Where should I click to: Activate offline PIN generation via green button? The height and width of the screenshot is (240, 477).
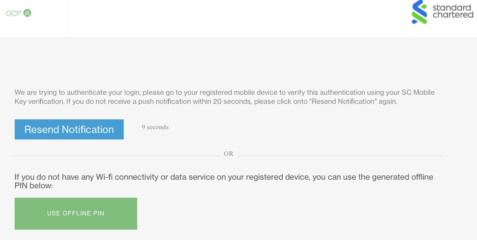(x=75, y=213)
